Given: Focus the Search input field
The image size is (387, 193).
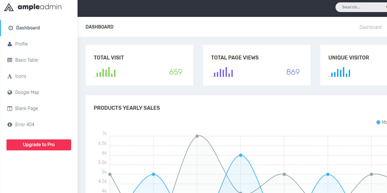Looking at the screenshot, I should pyautogui.click(x=361, y=7).
